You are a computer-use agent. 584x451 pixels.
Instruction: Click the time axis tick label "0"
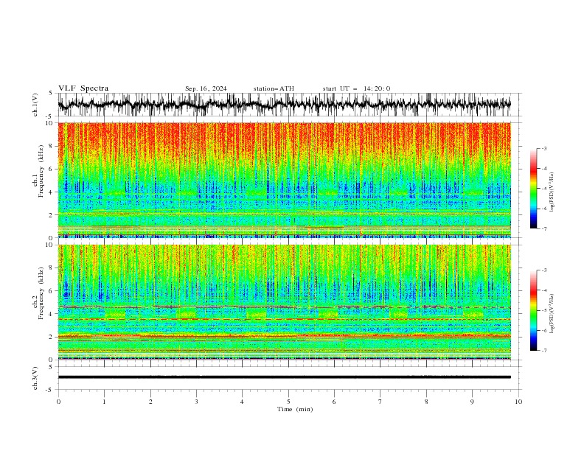(58, 402)
